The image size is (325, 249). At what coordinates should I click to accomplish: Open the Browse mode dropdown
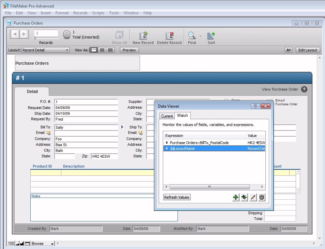tap(43, 244)
